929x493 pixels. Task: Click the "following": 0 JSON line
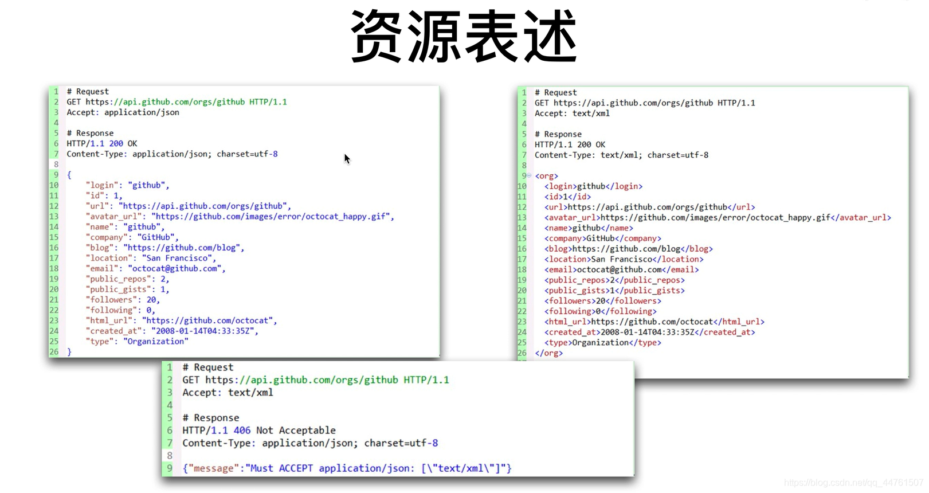click(x=120, y=310)
